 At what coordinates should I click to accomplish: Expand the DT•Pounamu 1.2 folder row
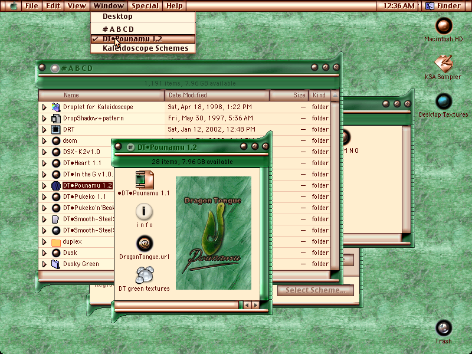coord(44,185)
